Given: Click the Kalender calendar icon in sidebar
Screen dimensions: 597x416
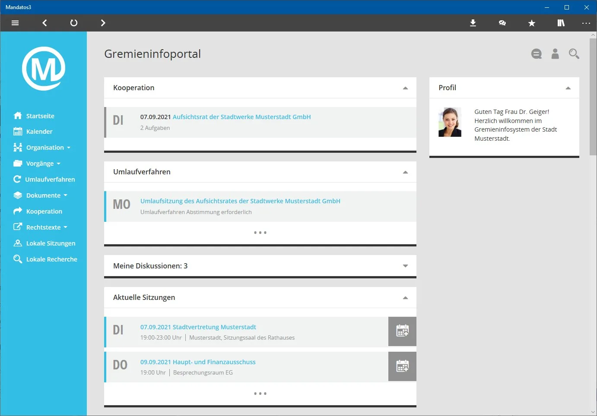Looking at the screenshot, I should (18, 132).
